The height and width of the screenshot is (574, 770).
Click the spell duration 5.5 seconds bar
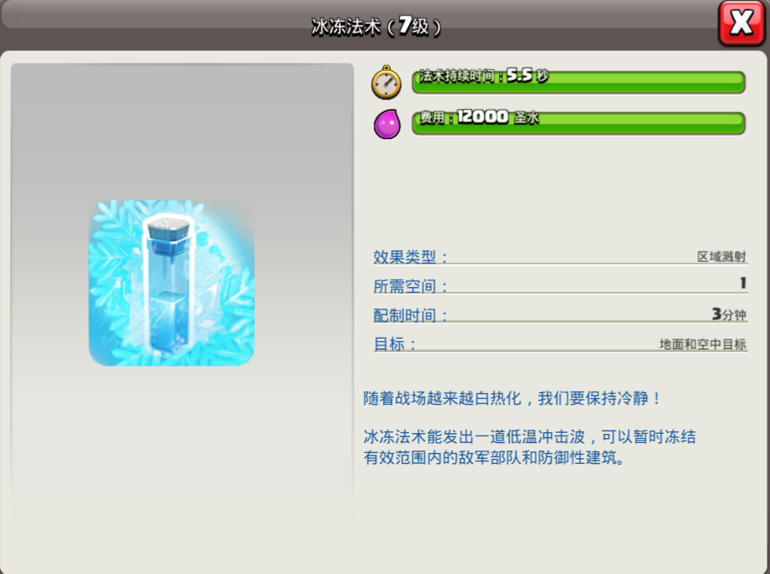click(578, 82)
